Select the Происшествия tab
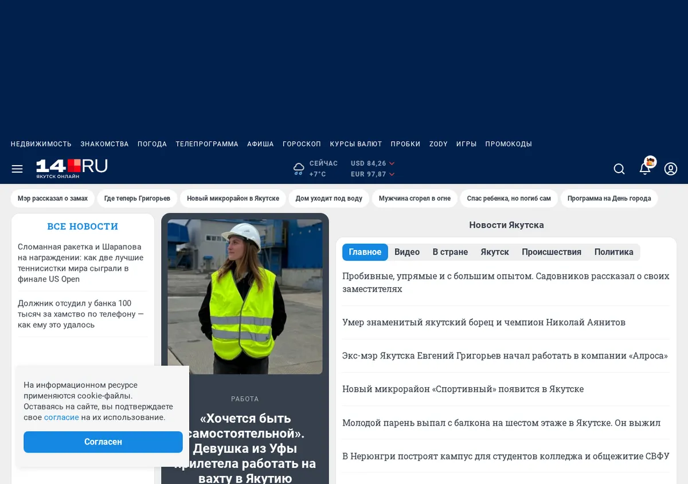 [552, 252]
